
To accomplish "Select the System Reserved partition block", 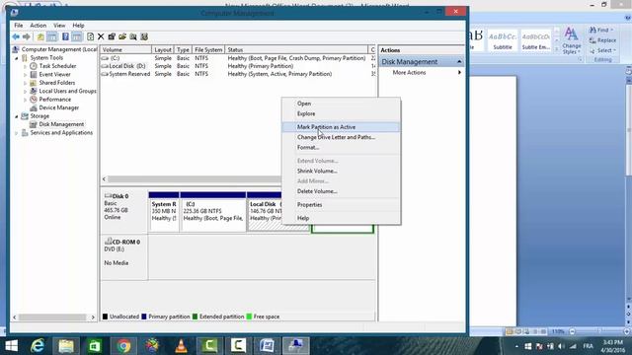I will (164, 212).
